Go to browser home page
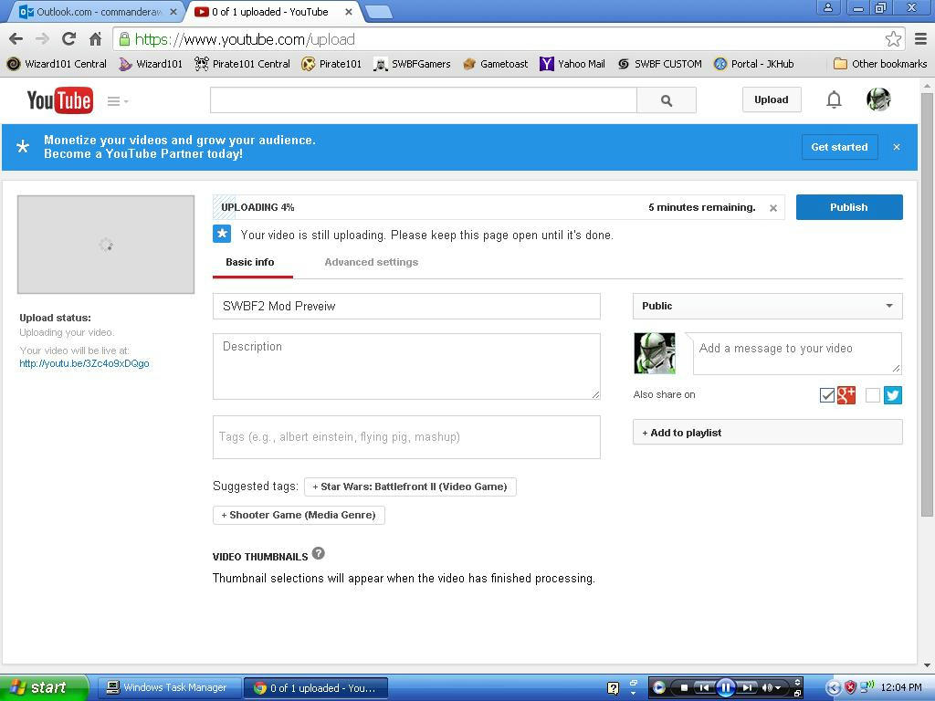935x701 pixels. (95, 39)
